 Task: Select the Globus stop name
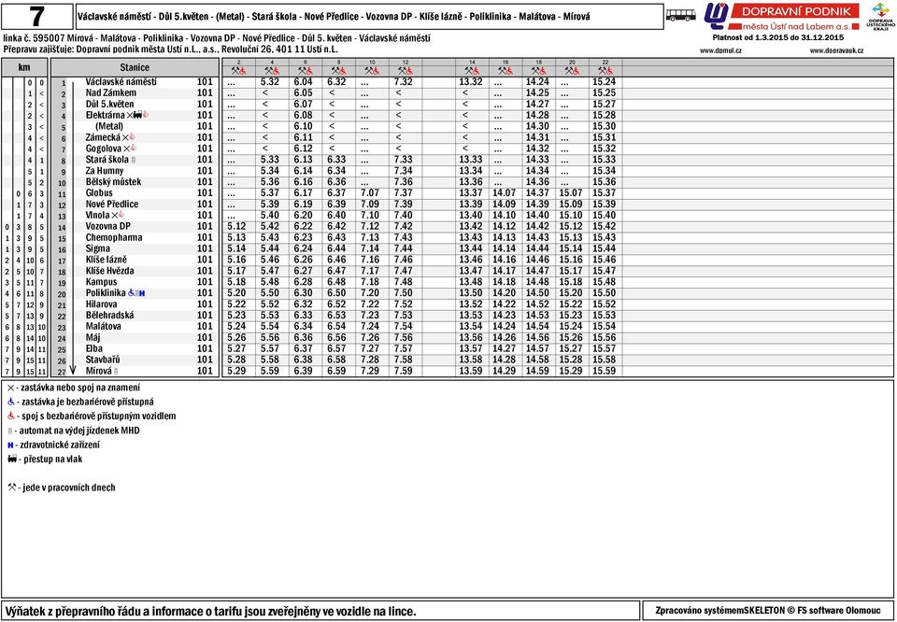(x=100, y=193)
